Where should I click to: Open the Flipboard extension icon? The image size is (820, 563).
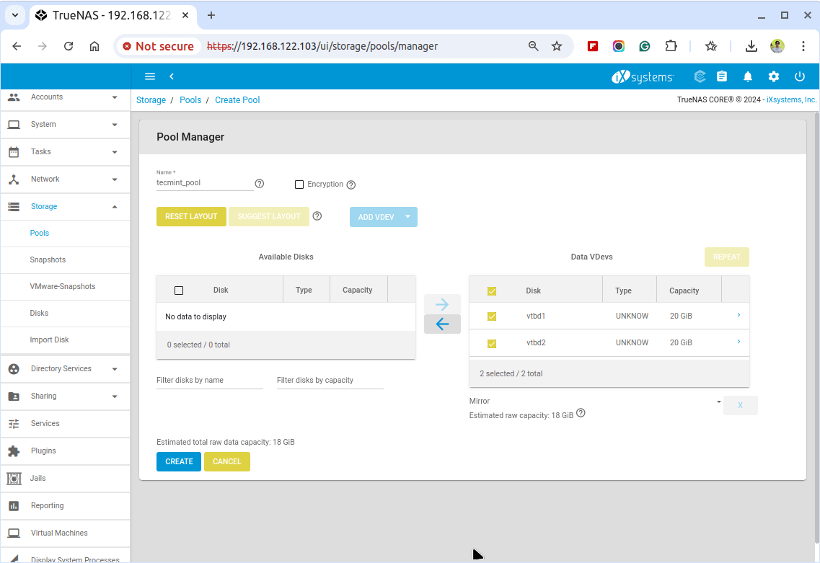pos(593,46)
